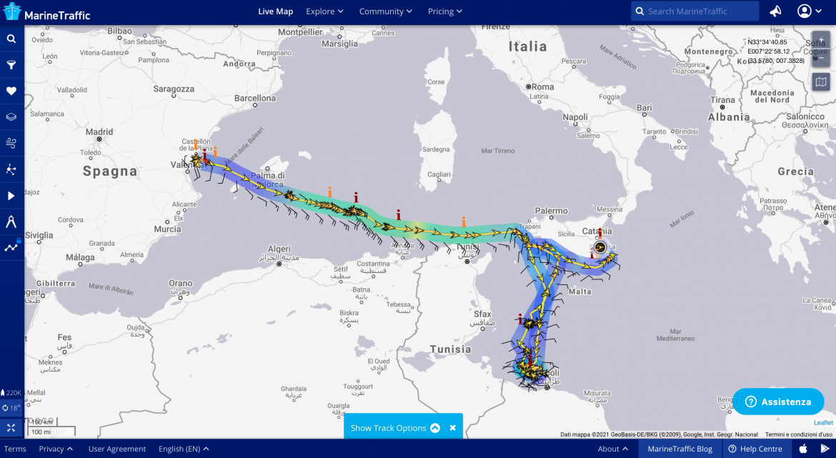The width and height of the screenshot is (836, 458).
Task: Open the search tool in left sidebar
Action: point(11,39)
